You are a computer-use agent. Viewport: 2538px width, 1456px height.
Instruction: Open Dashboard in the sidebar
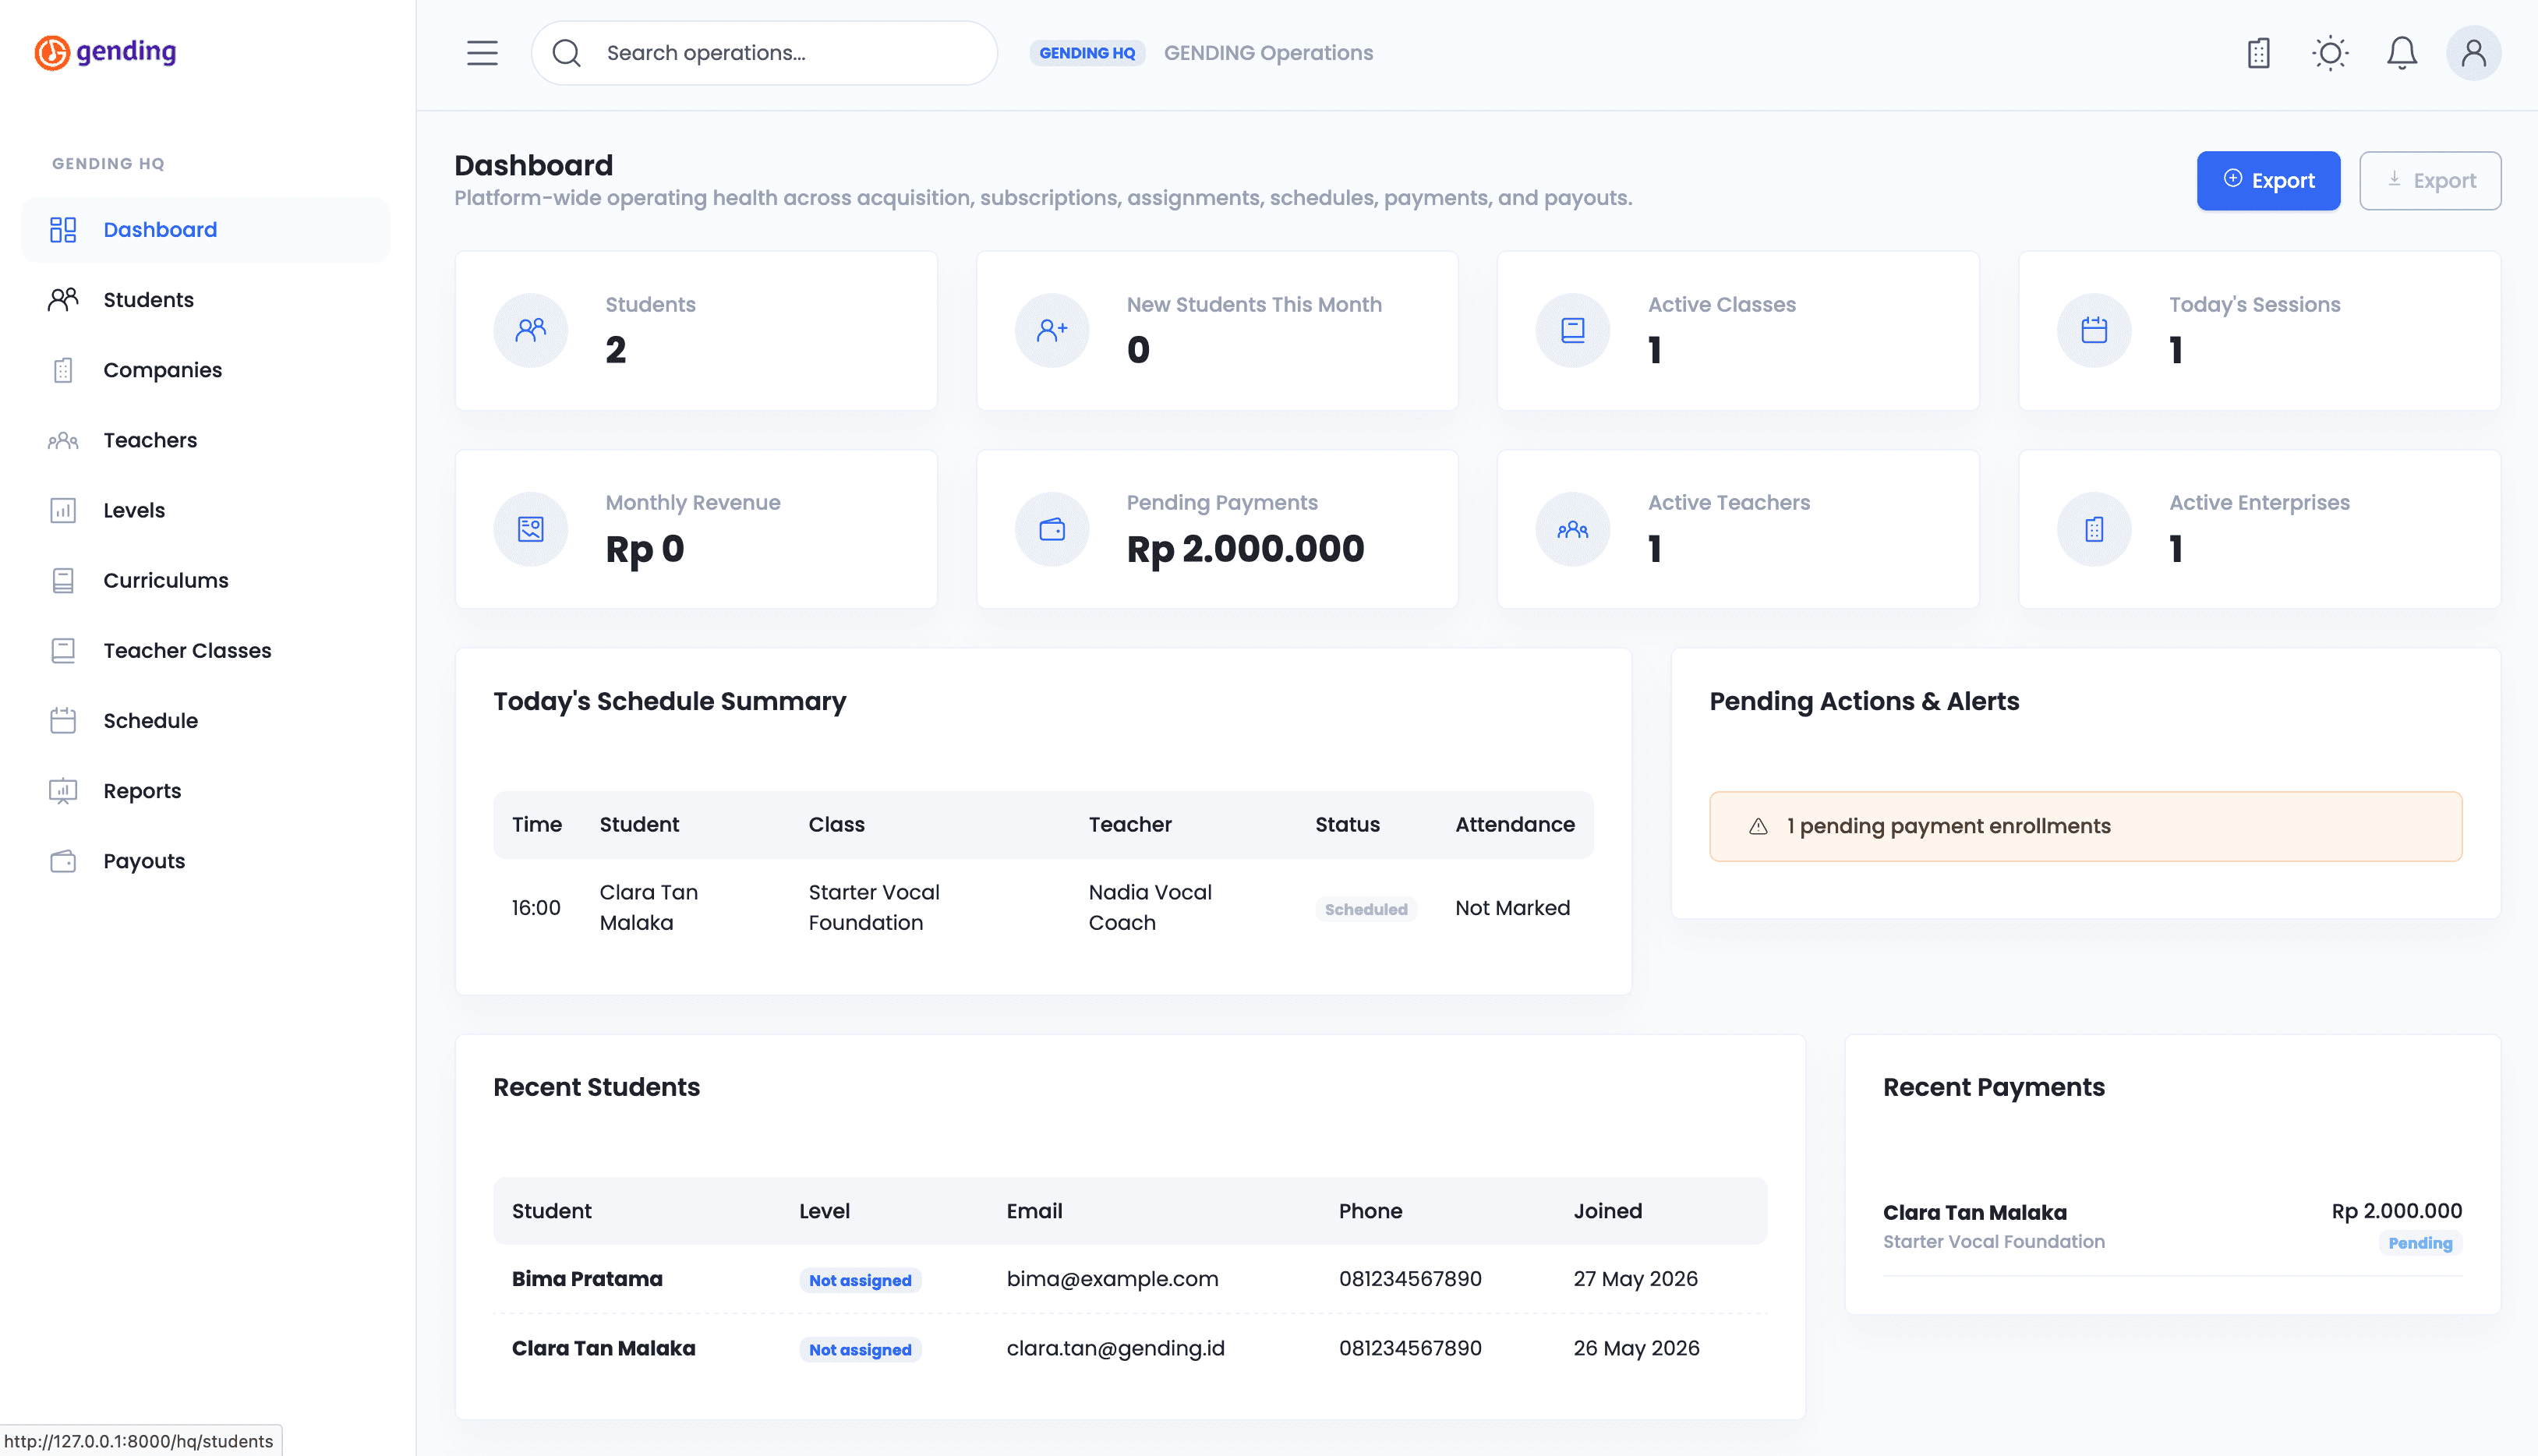206,230
